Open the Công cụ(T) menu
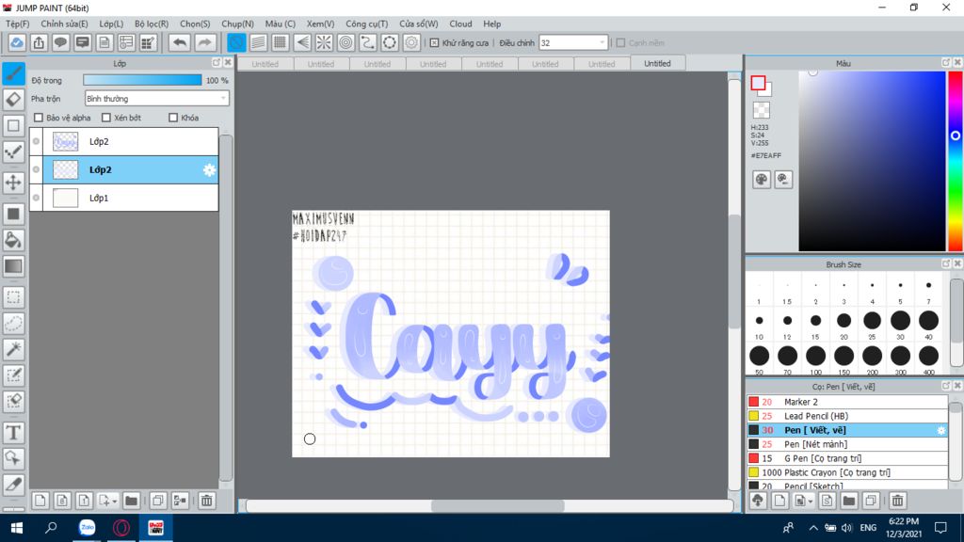Screen dimensions: 964x542 (x=366, y=24)
